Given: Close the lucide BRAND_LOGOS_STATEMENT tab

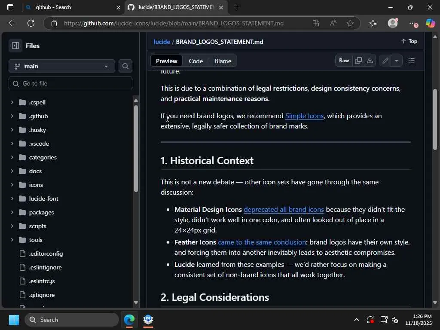Looking at the screenshot, I should click(x=221, y=8).
